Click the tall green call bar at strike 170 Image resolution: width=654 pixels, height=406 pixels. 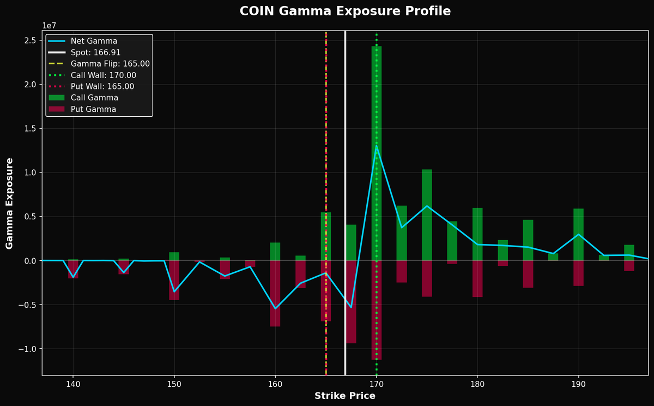376,153
